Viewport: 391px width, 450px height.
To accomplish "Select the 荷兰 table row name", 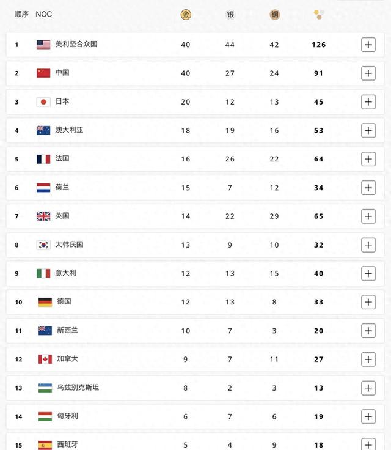I will 62,187.
